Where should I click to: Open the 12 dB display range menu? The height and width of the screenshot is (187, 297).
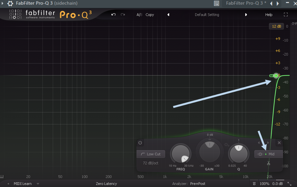pos(277,26)
